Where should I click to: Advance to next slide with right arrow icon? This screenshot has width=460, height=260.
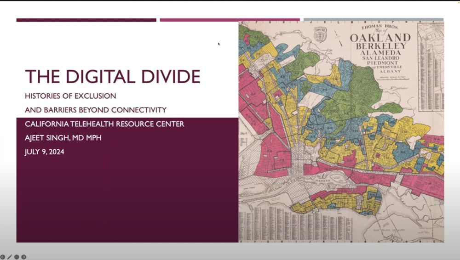(x=24, y=257)
